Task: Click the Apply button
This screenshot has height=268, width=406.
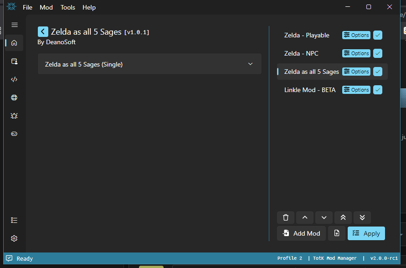Action: (x=366, y=233)
